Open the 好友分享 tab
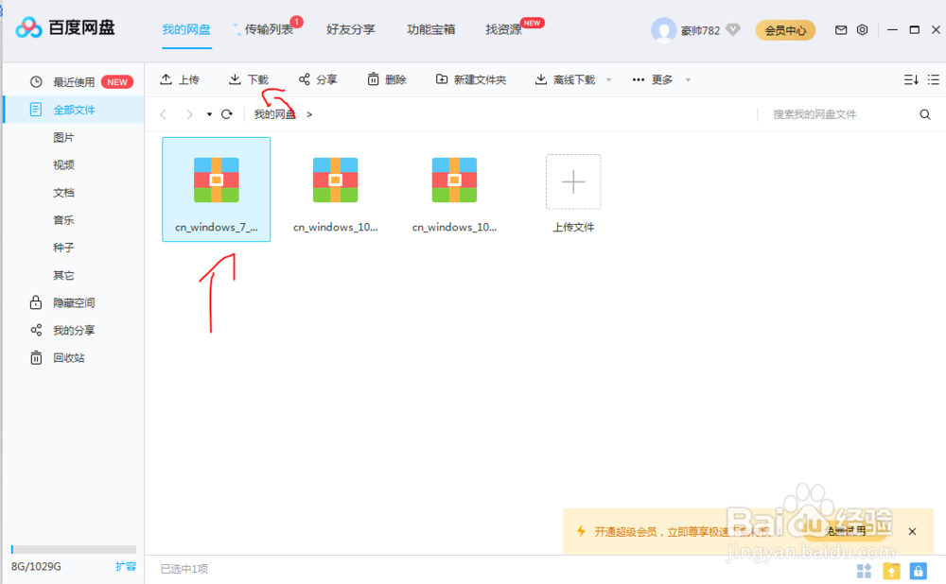 tap(350, 29)
